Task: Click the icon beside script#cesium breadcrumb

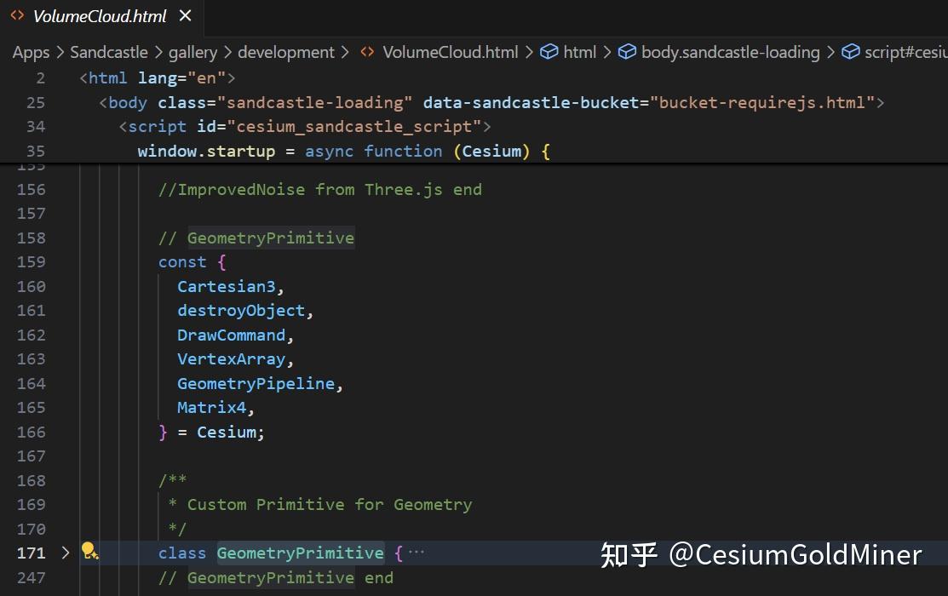Action: point(851,52)
